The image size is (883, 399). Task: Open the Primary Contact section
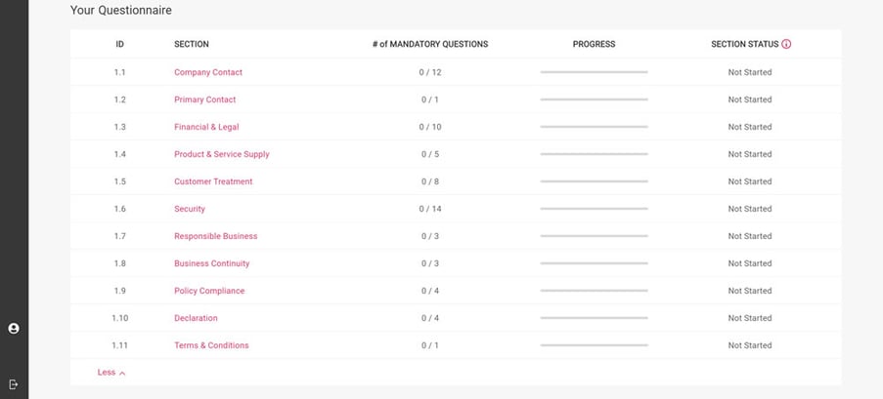click(x=204, y=100)
